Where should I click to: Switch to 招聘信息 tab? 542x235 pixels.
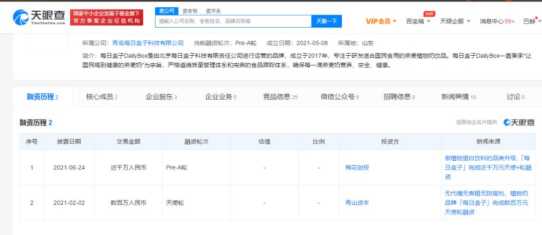[x=399, y=97]
